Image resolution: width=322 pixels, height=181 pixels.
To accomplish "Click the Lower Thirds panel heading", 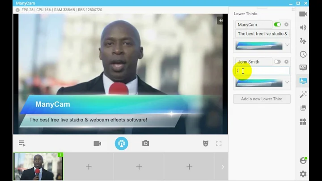I will [246, 14].
